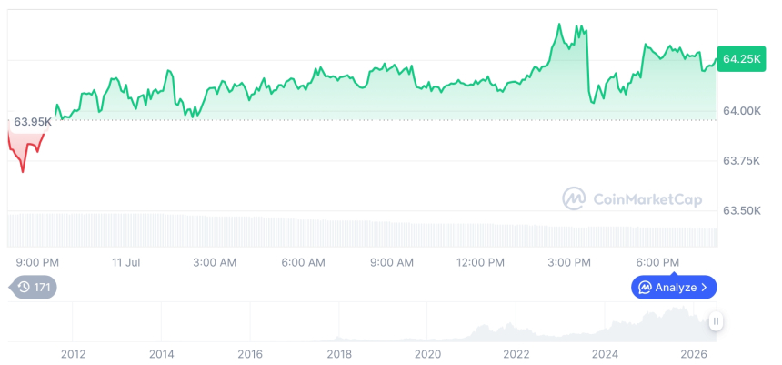Click the range slider pause handle
The image size is (782, 365).
click(x=716, y=321)
